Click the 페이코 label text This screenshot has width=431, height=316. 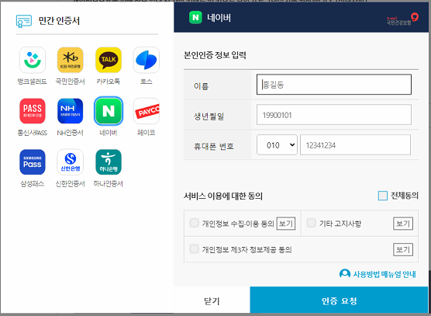pyautogui.click(x=147, y=133)
